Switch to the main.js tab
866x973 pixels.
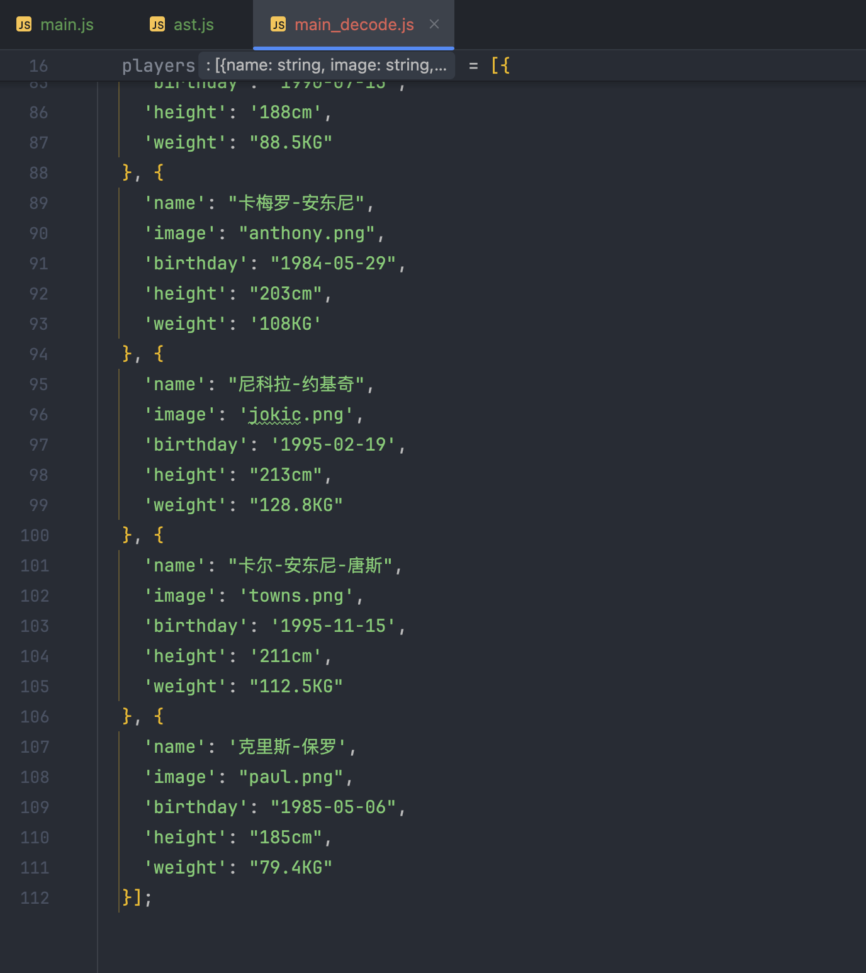(x=66, y=25)
